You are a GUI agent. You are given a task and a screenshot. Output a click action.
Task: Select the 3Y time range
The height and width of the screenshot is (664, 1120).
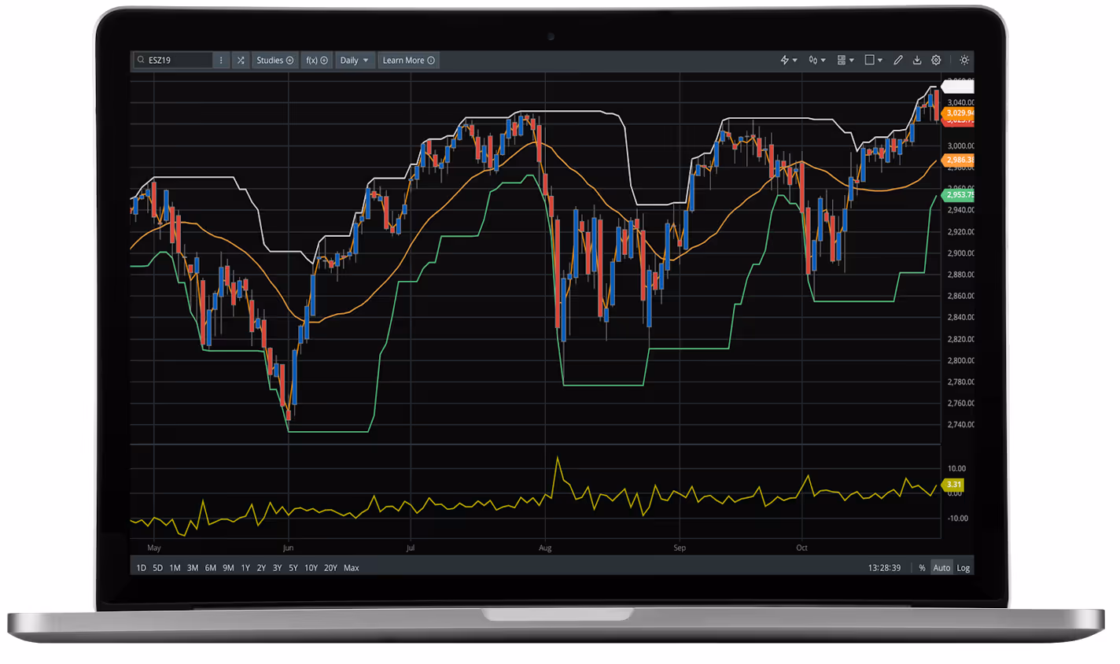tap(277, 567)
